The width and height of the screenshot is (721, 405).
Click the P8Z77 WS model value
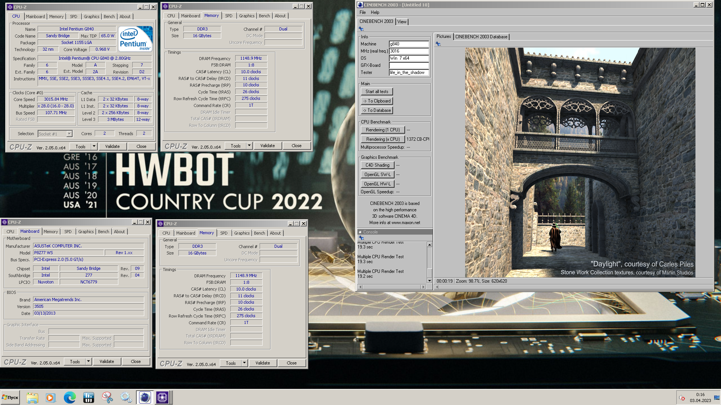68,253
